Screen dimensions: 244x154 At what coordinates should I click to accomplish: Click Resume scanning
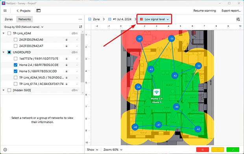coord(205,11)
